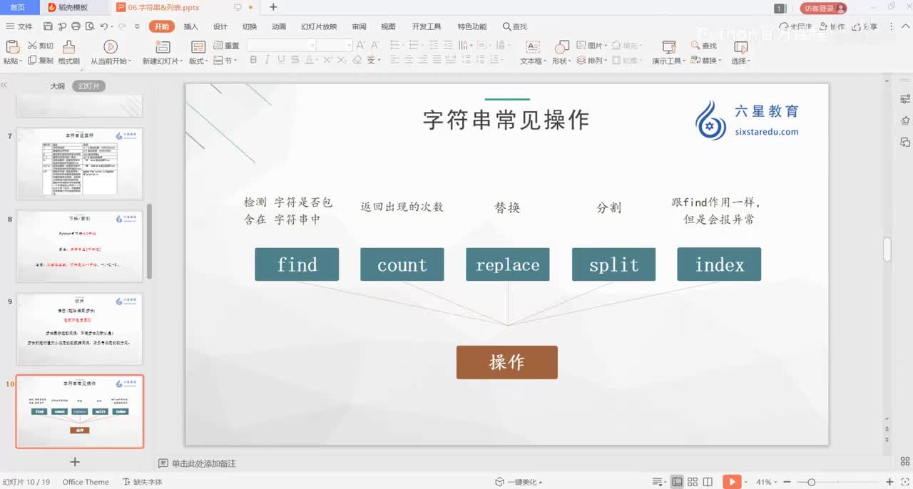The height and width of the screenshot is (489, 913).
Task: Switch to Animation (动画) tab
Action: (x=279, y=26)
